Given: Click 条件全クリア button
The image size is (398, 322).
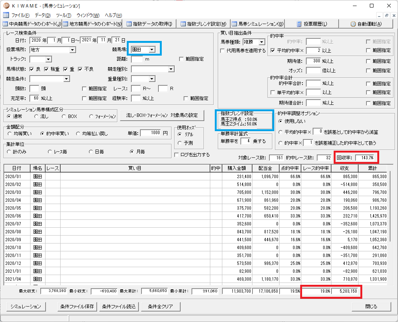Looking at the screenshot, I should tap(160, 307).
